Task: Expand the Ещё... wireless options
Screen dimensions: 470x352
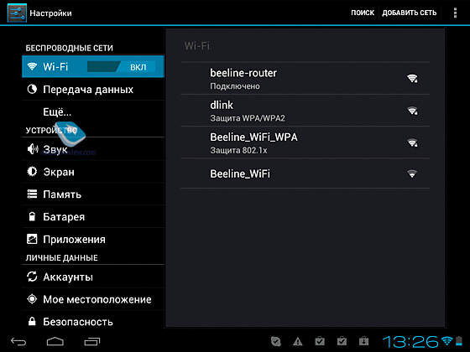Action: (93, 112)
